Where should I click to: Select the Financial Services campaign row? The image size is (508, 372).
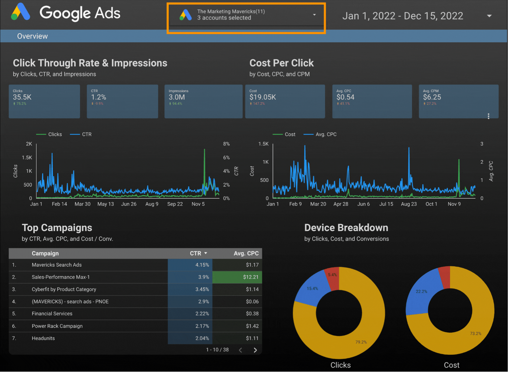pyautogui.click(x=135, y=314)
